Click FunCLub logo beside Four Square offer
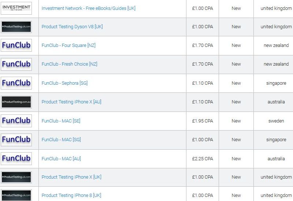Image resolution: width=293 pixels, height=201 pixels. tap(16, 45)
